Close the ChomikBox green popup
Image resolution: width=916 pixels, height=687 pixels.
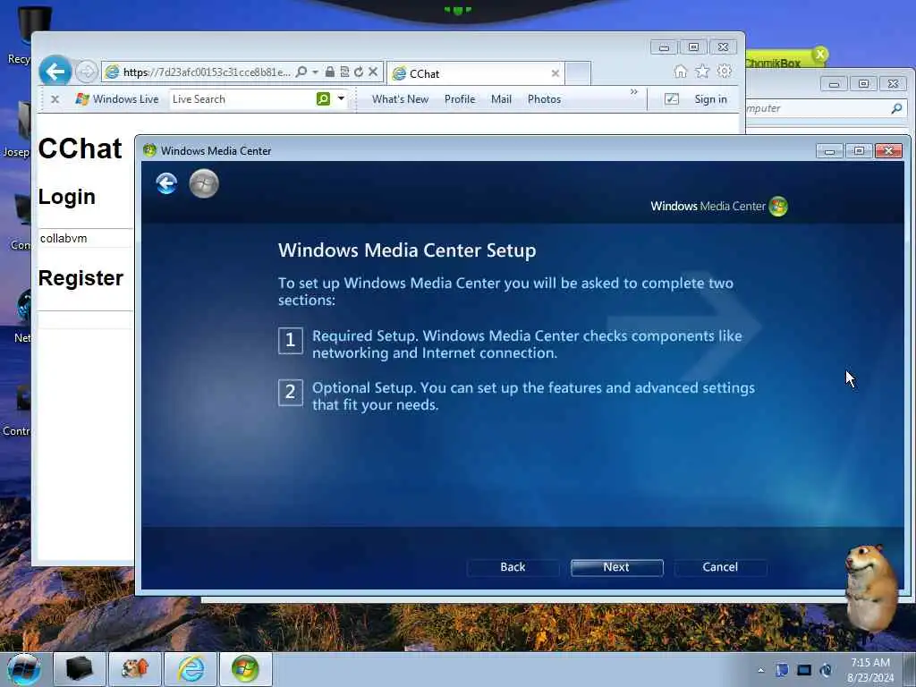[820, 55]
